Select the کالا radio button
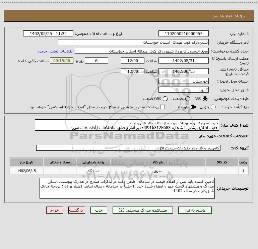This screenshot has height=249, width=258. pos(205,99)
